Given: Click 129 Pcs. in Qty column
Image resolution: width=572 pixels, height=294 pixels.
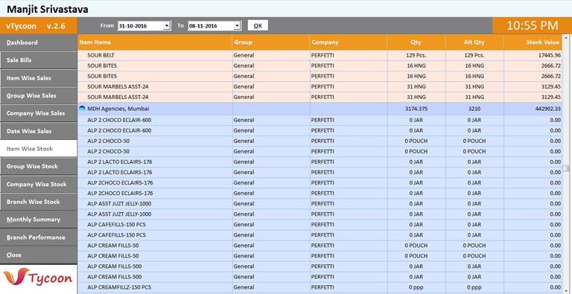Looking at the screenshot, I should pos(416,55).
